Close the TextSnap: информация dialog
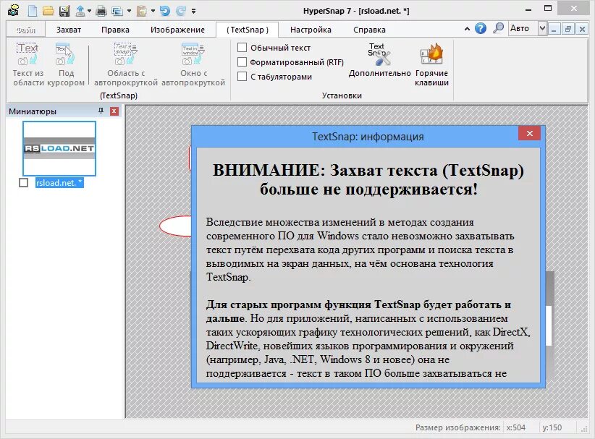 point(530,133)
